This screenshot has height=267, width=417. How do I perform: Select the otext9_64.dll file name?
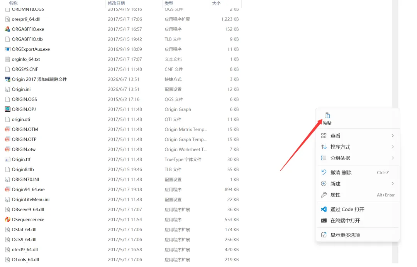point(25,250)
